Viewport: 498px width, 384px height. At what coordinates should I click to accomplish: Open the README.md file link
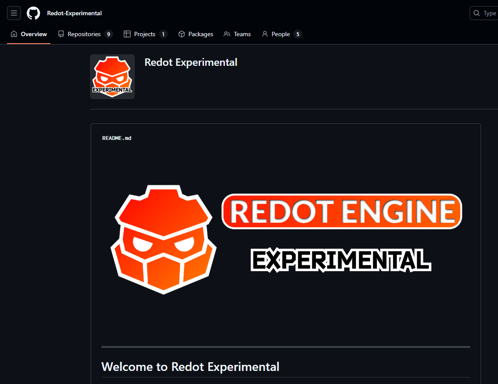pos(116,138)
